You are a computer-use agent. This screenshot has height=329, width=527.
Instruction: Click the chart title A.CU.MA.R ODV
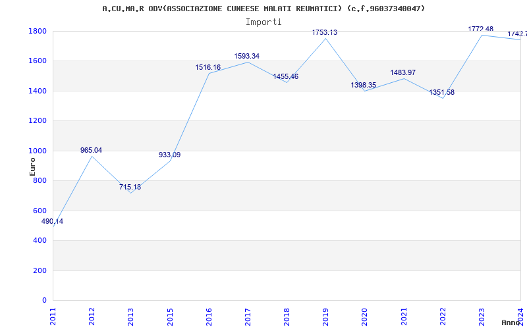pyautogui.click(x=263, y=9)
